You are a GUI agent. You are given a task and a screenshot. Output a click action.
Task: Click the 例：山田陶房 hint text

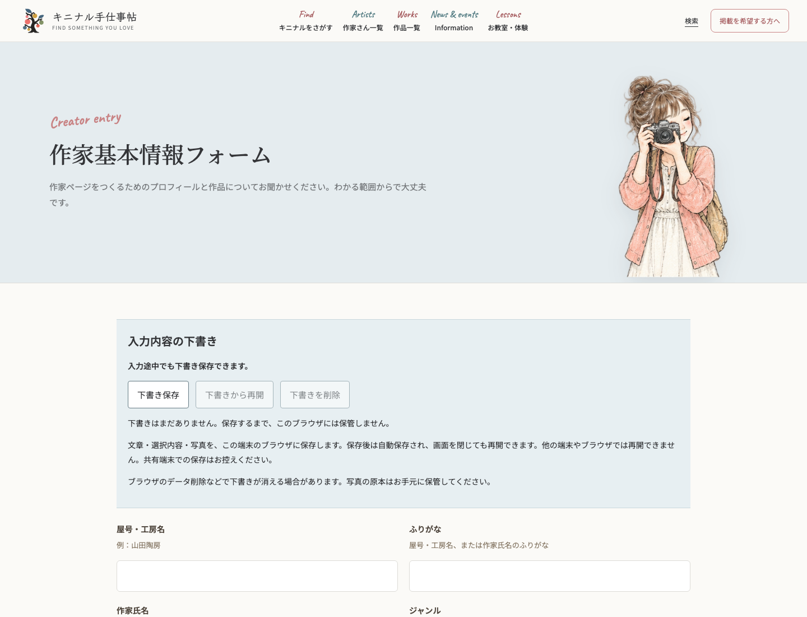pyautogui.click(x=138, y=545)
